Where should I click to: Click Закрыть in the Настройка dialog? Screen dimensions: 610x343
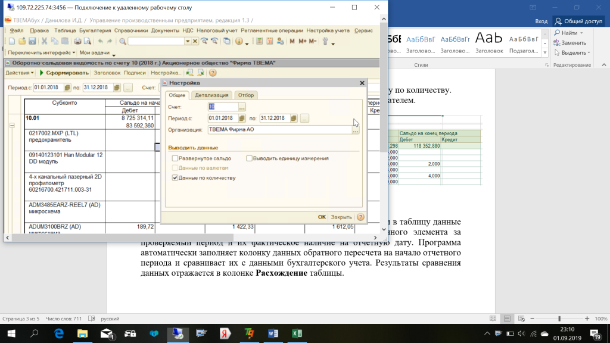(341, 217)
